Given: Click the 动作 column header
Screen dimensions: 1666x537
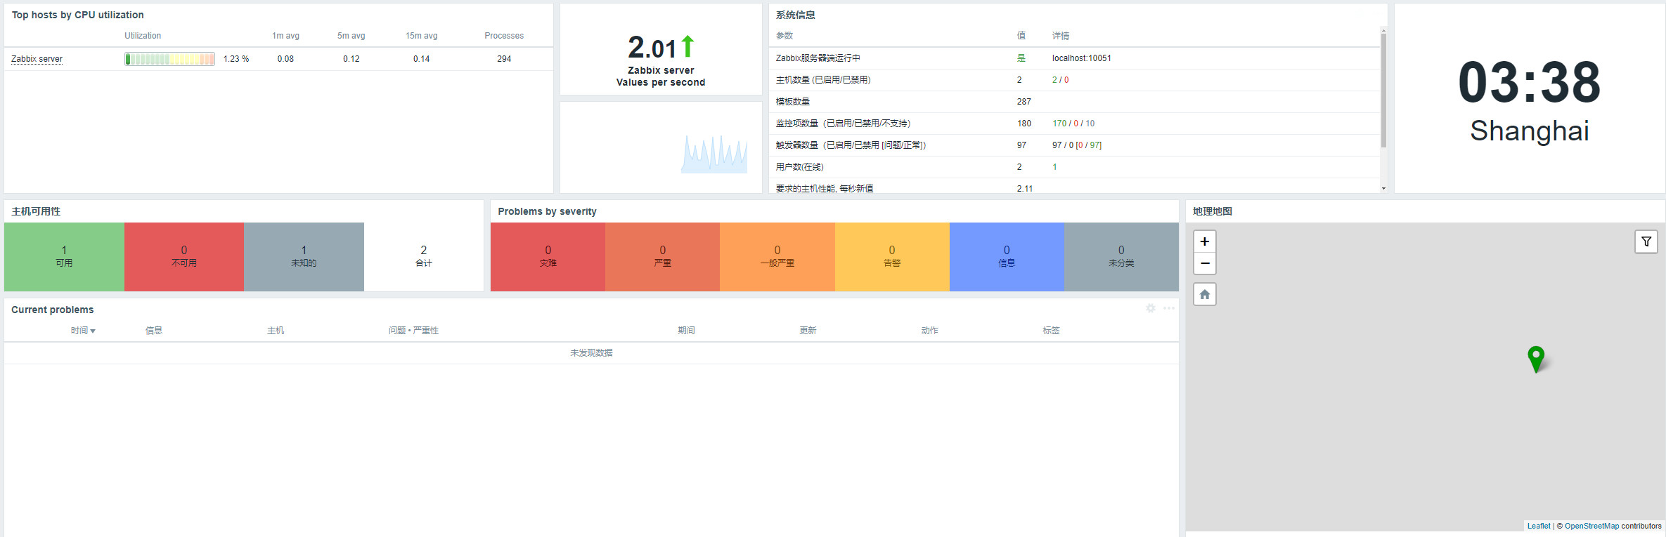Looking at the screenshot, I should click(x=929, y=331).
